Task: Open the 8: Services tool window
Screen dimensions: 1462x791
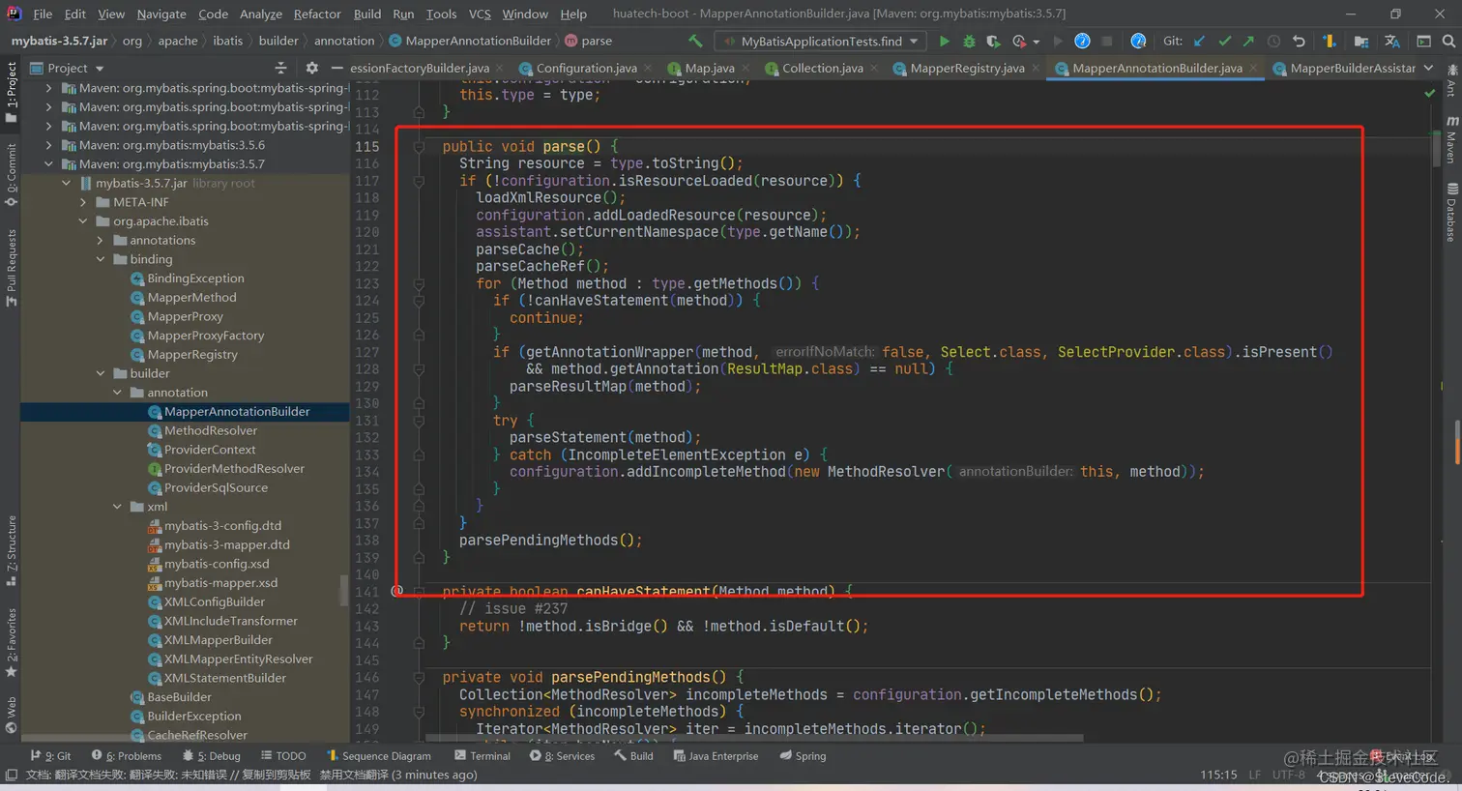Action: 562,755
